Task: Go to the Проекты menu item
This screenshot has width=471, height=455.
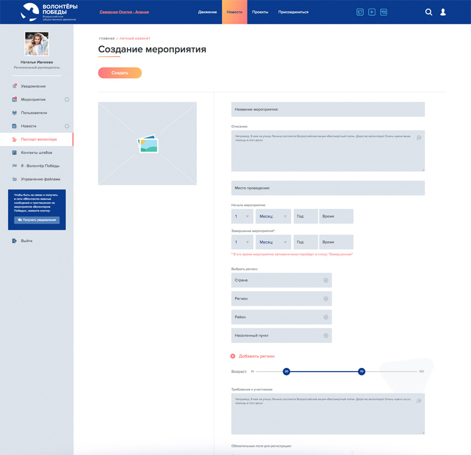Action: (260, 12)
